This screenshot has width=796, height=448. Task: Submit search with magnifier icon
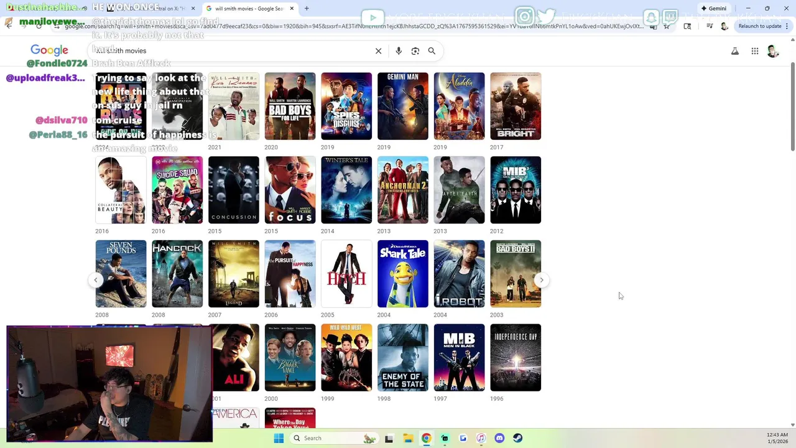point(432,51)
